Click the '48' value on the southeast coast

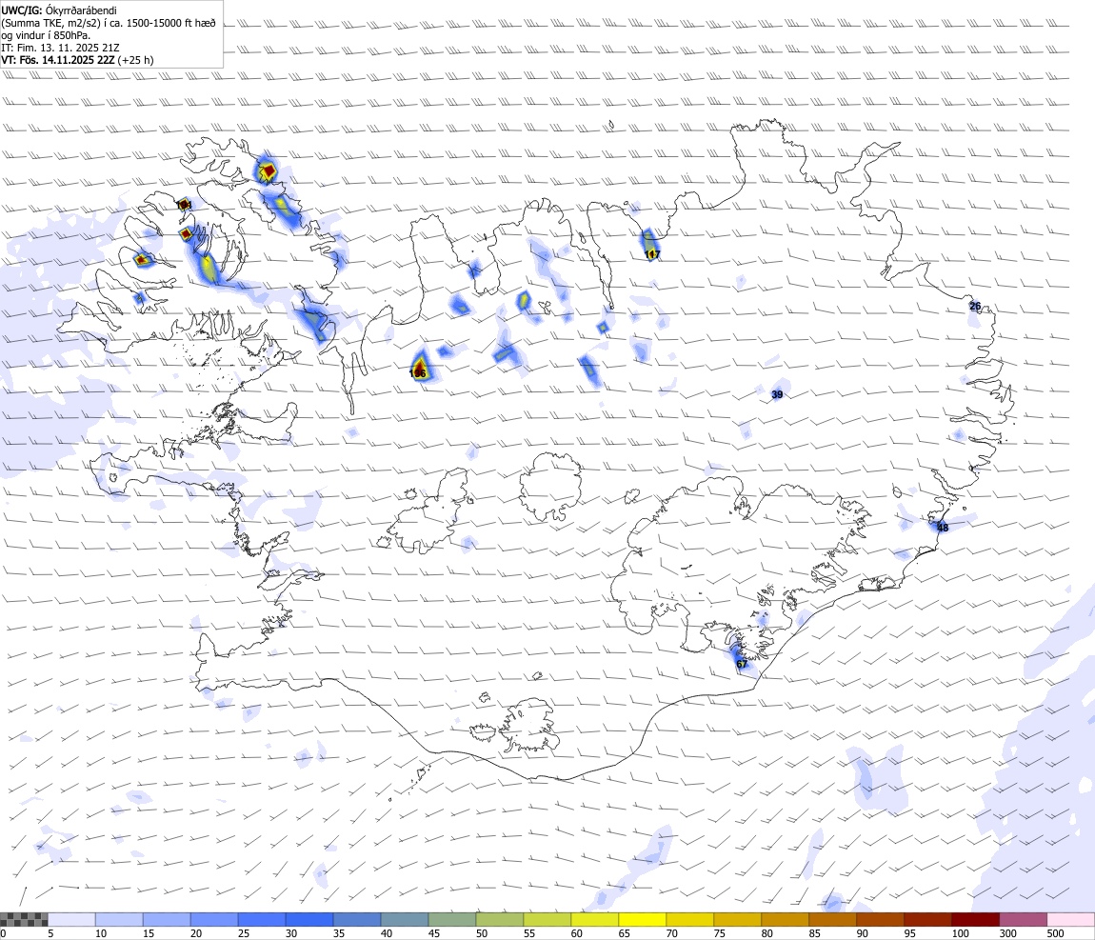tap(943, 528)
